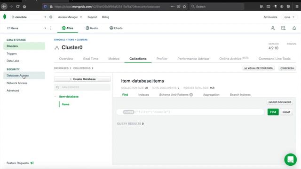Screen dimensions: 301x169
Task: Click invite user icon
Action: [273, 28]
